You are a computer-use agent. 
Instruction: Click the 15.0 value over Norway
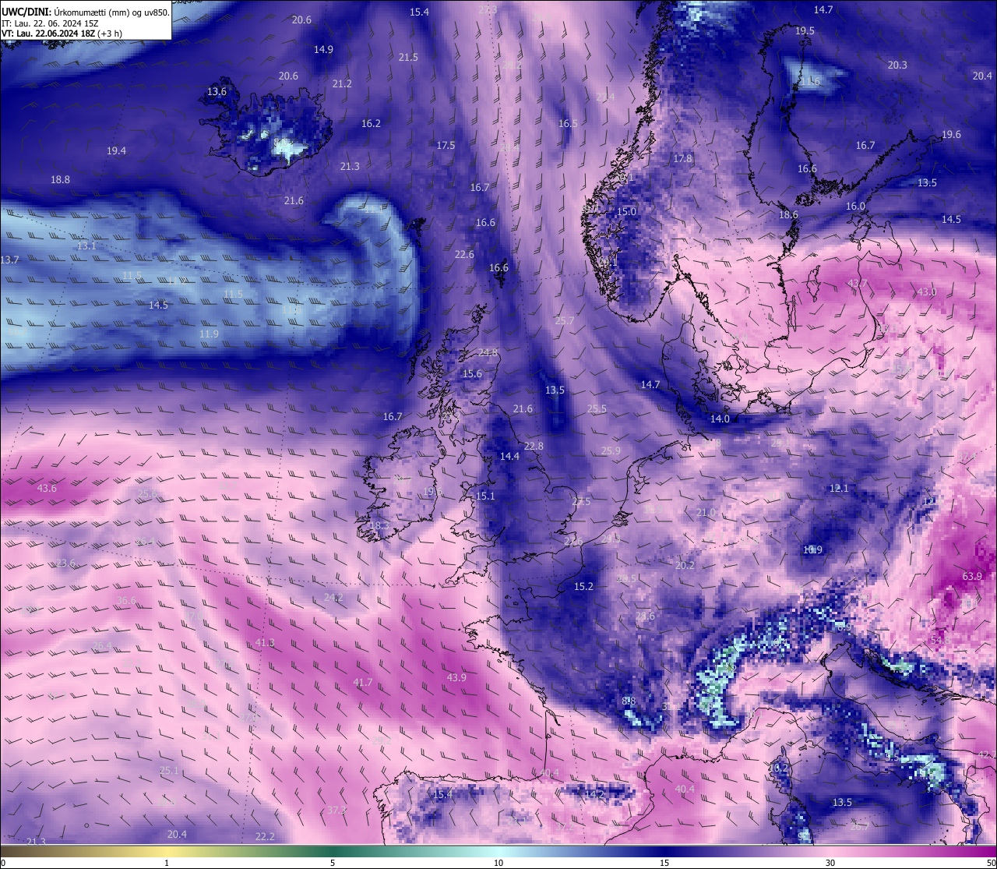point(626,211)
